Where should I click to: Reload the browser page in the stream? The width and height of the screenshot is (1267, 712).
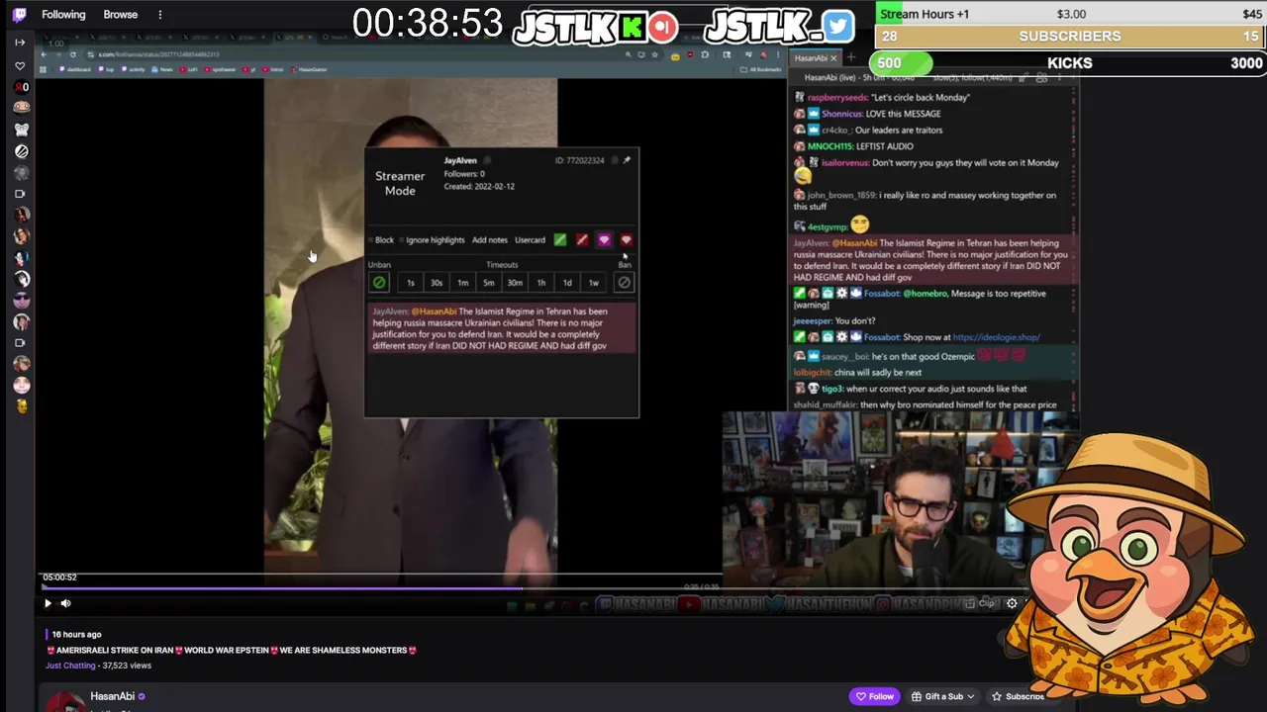click(72, 54)
